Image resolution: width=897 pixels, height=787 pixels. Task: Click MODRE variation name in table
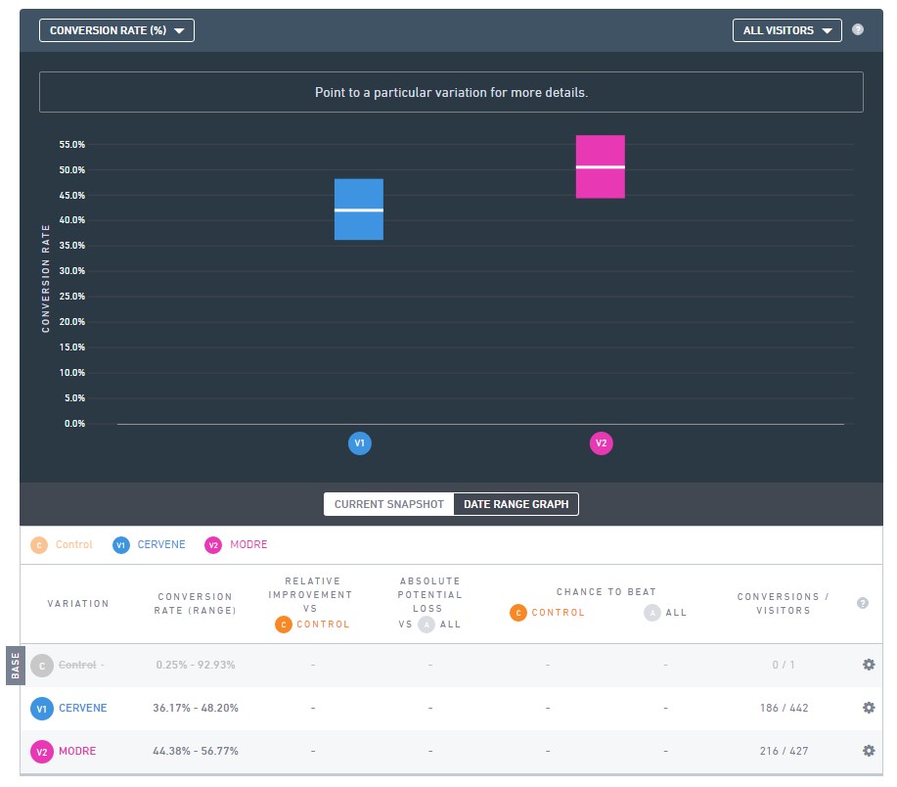click(x=78, y=751)
